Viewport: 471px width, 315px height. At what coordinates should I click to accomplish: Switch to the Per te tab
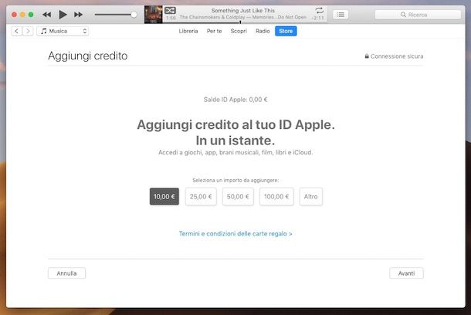[x=214, y=31]
